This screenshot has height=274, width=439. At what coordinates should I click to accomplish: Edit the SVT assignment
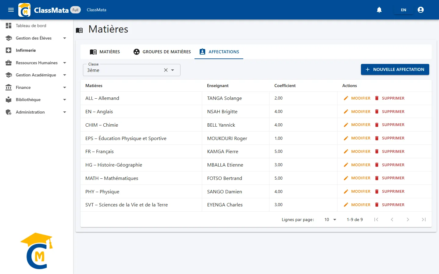pyautogui.click(x=357, y=205)
